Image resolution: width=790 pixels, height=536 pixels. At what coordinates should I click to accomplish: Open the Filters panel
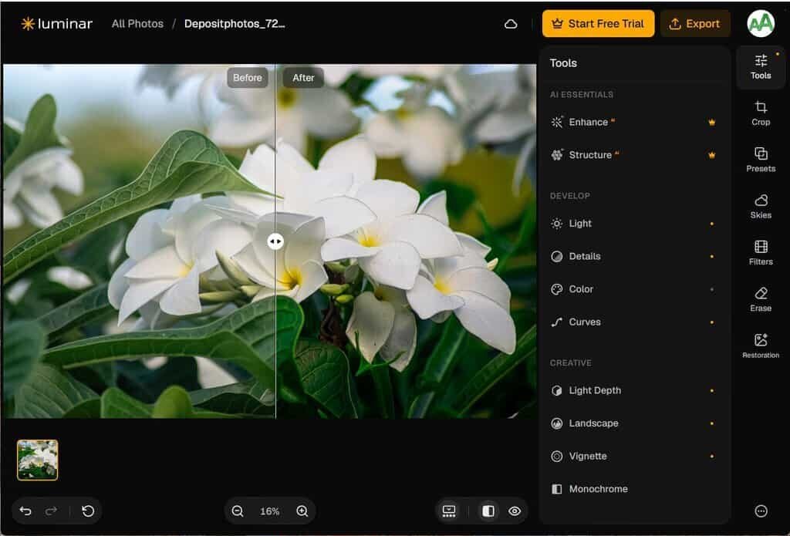pos(760,253)
